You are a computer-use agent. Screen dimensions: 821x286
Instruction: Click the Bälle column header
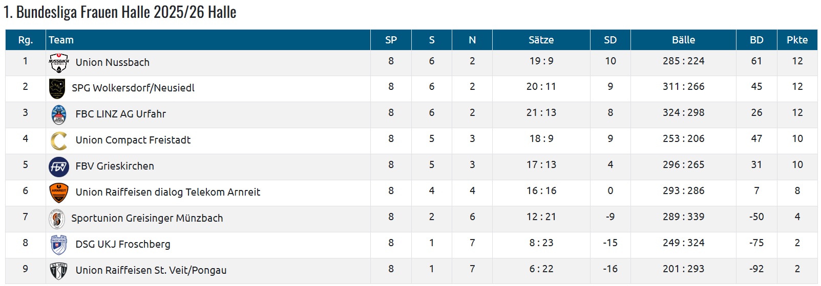(683, 40)
